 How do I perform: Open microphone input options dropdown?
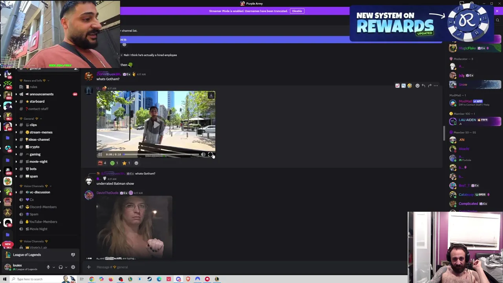coord(54,267)
